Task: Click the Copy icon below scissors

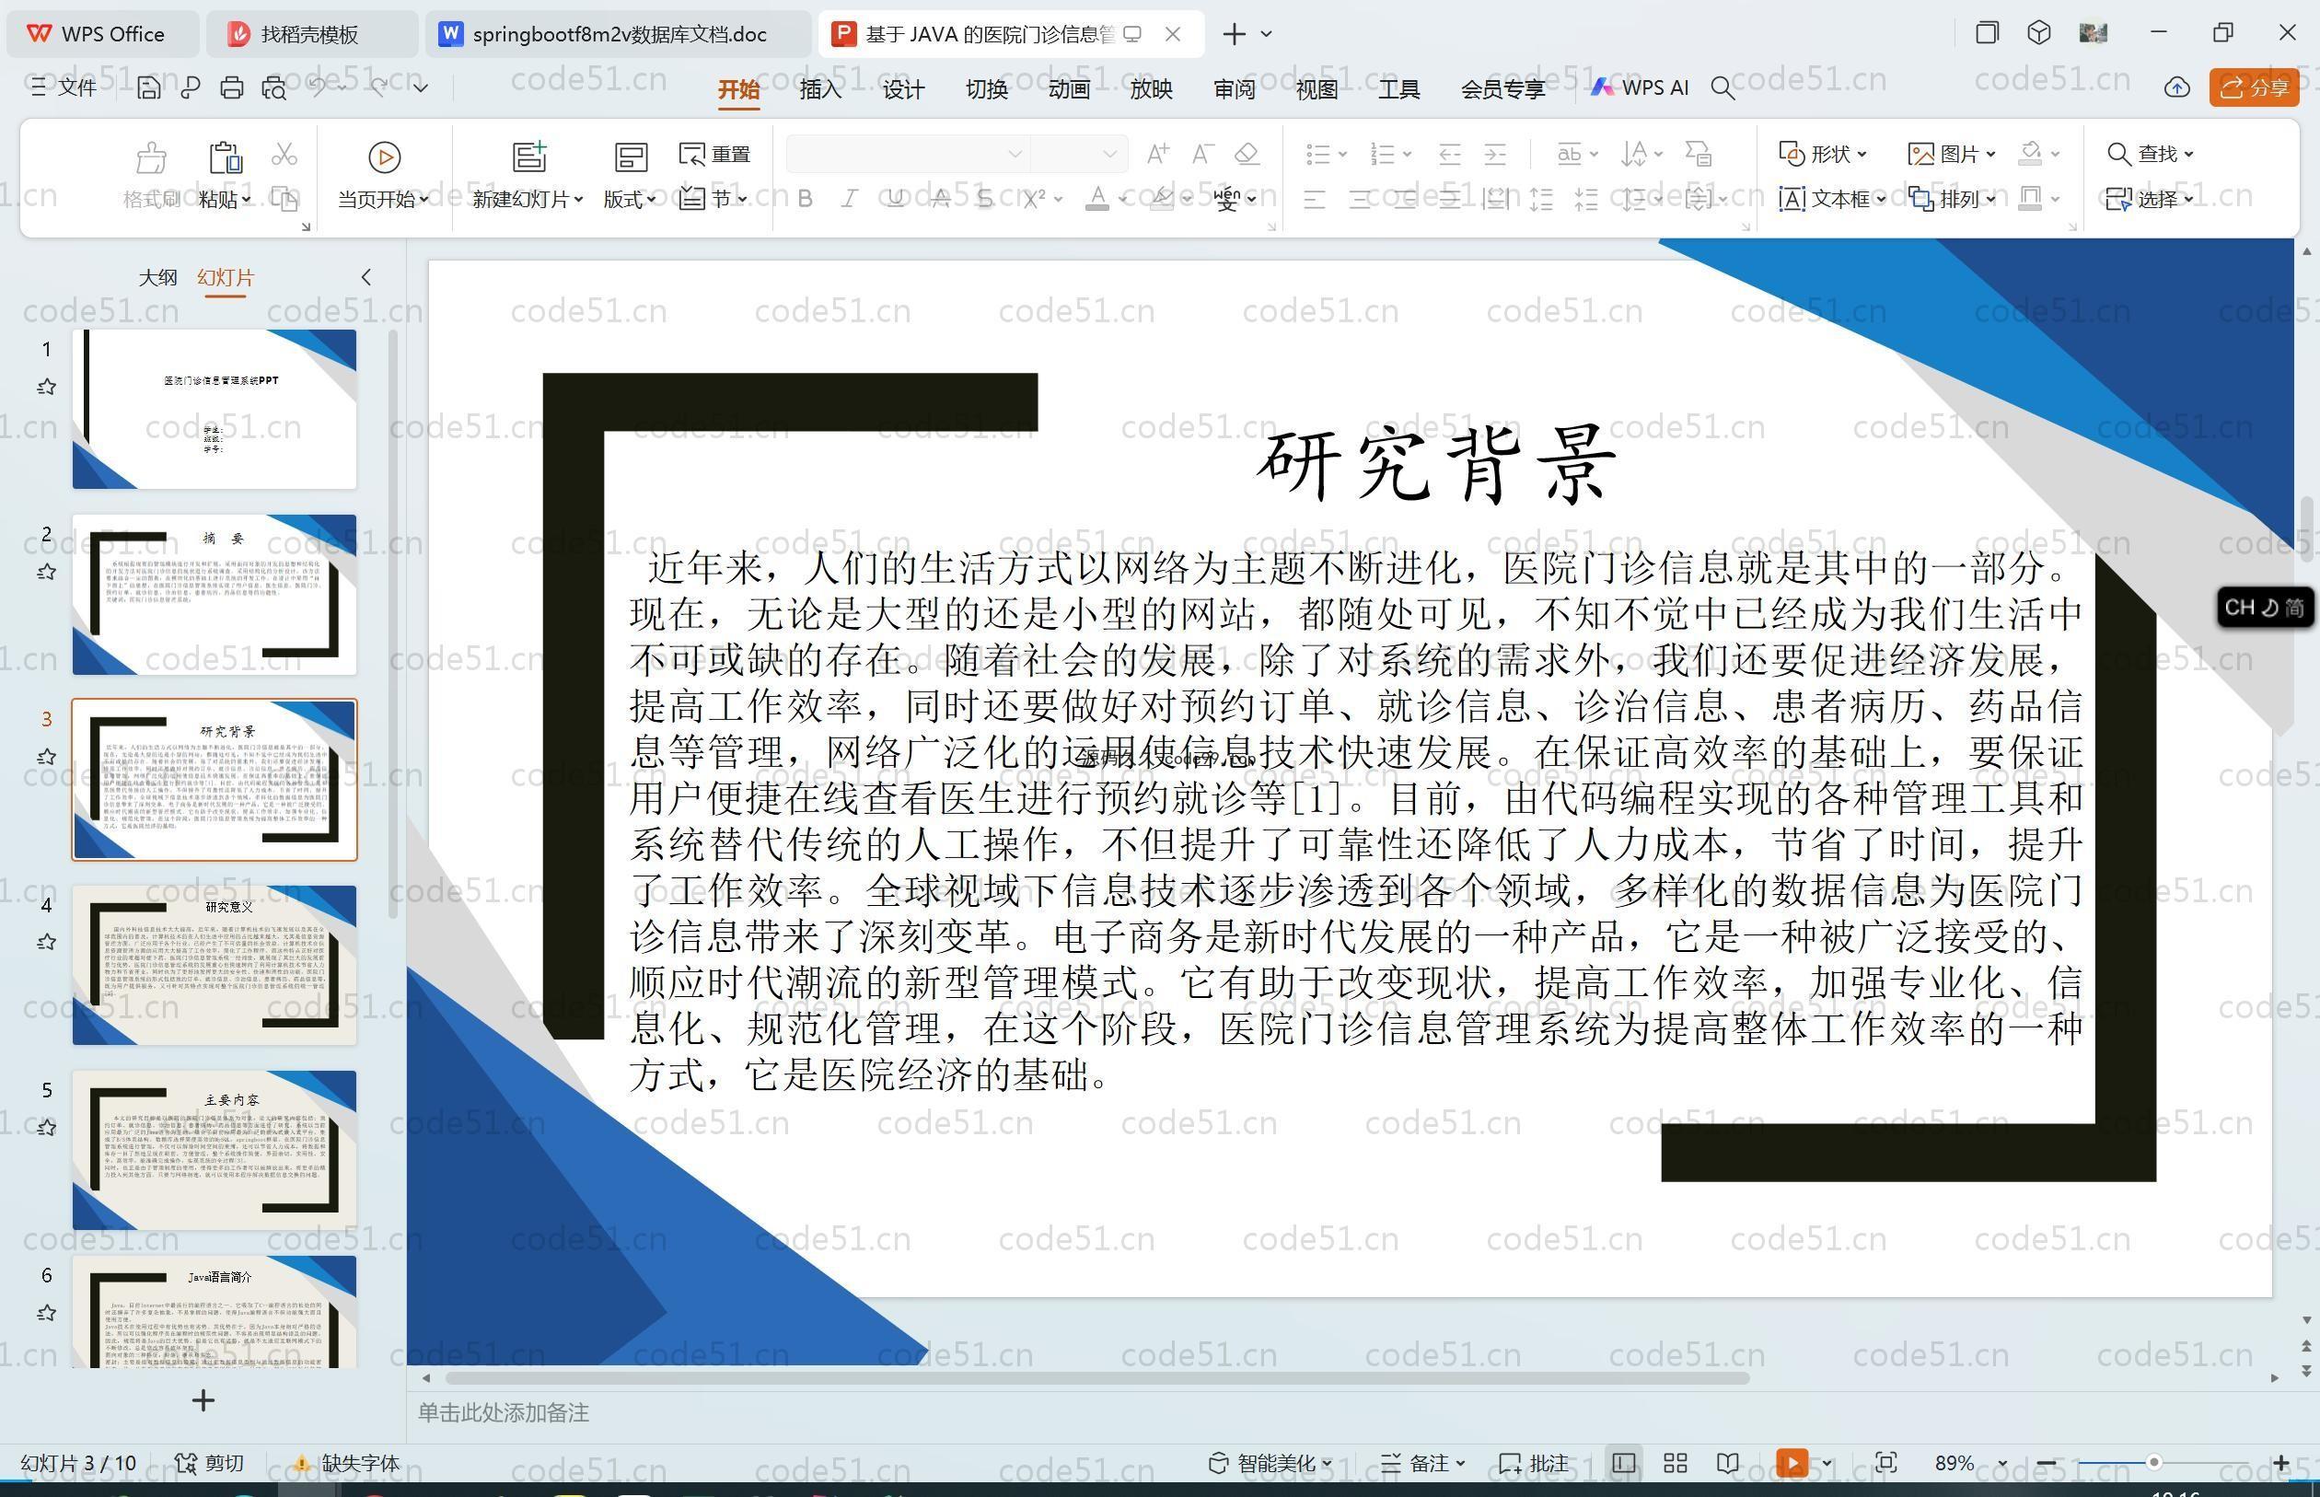Action: click(284, 199)
